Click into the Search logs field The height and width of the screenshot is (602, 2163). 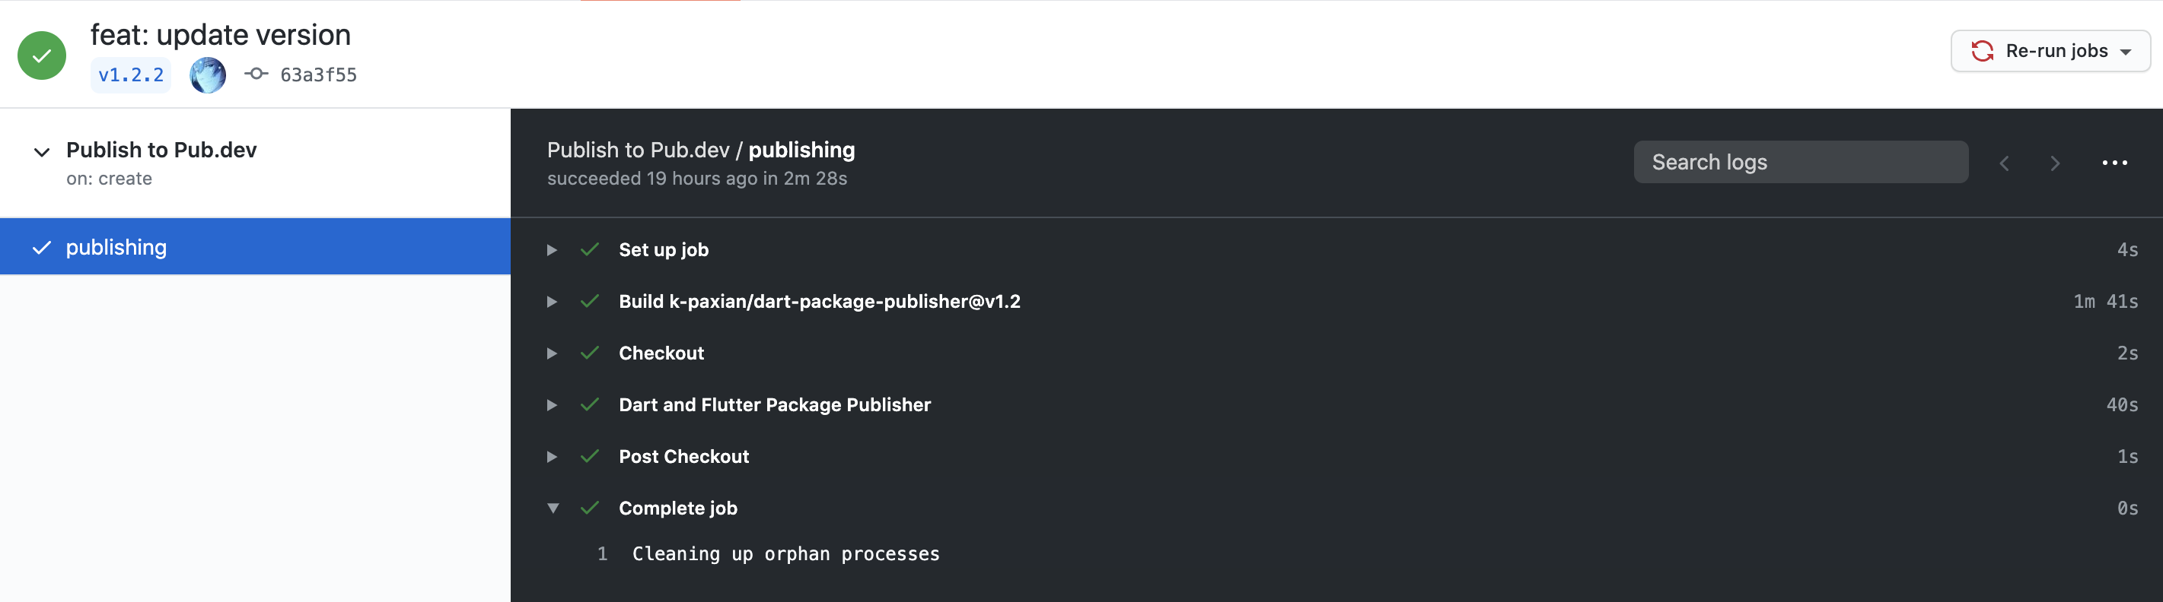click(x=1799, y=163)
